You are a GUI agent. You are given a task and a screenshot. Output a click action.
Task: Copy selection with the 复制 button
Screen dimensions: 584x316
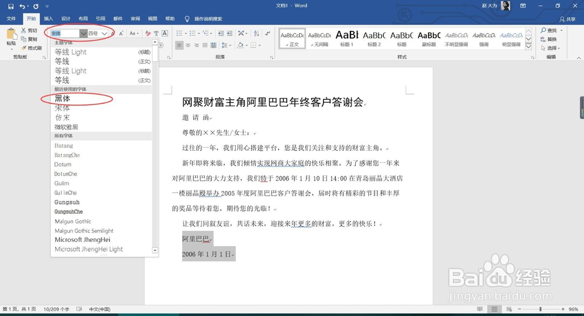tap(29, 39)
